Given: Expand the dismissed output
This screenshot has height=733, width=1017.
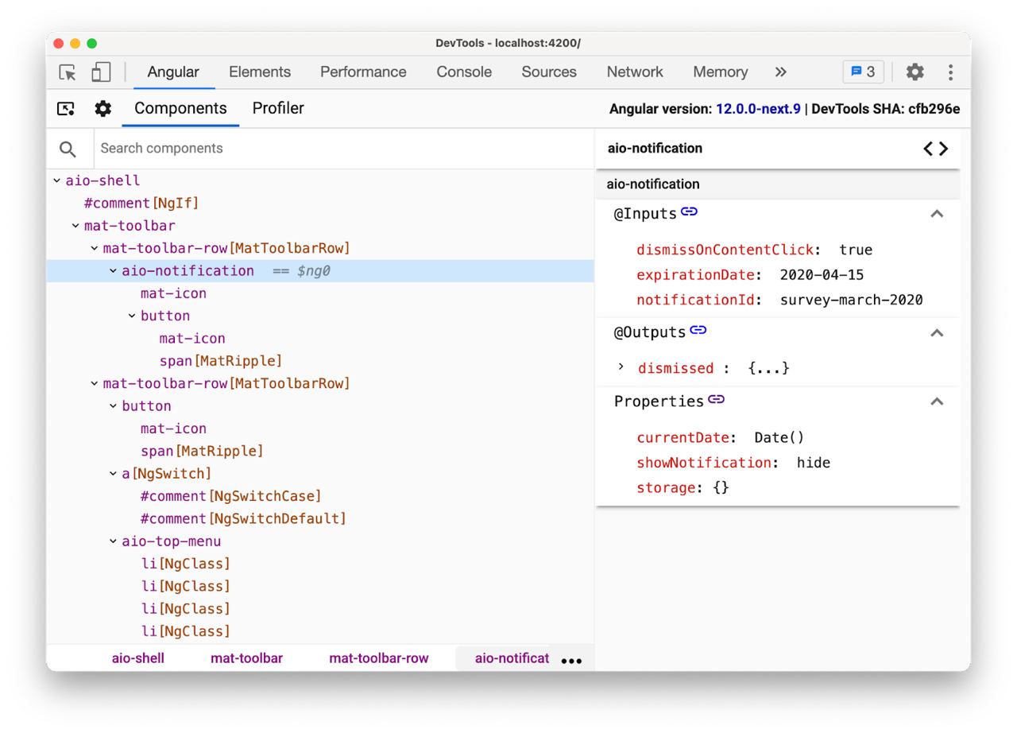Looking at the screenshot, I should pyautogui.click(x=621, y=367).
